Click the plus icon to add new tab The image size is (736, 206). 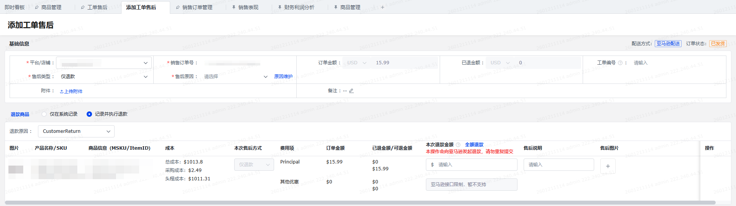tap(382, 7)
